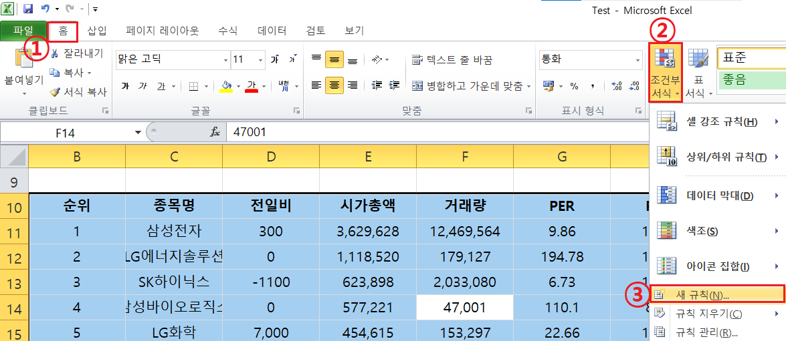Align text to top of cell
This screenshot has width=786, height=341.
coord(316,59)
